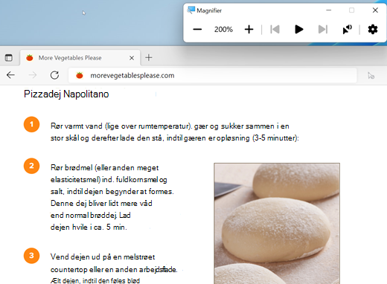Click step text starting 'Rør varmt vand'
387x284 pixels.
(175, 132)
